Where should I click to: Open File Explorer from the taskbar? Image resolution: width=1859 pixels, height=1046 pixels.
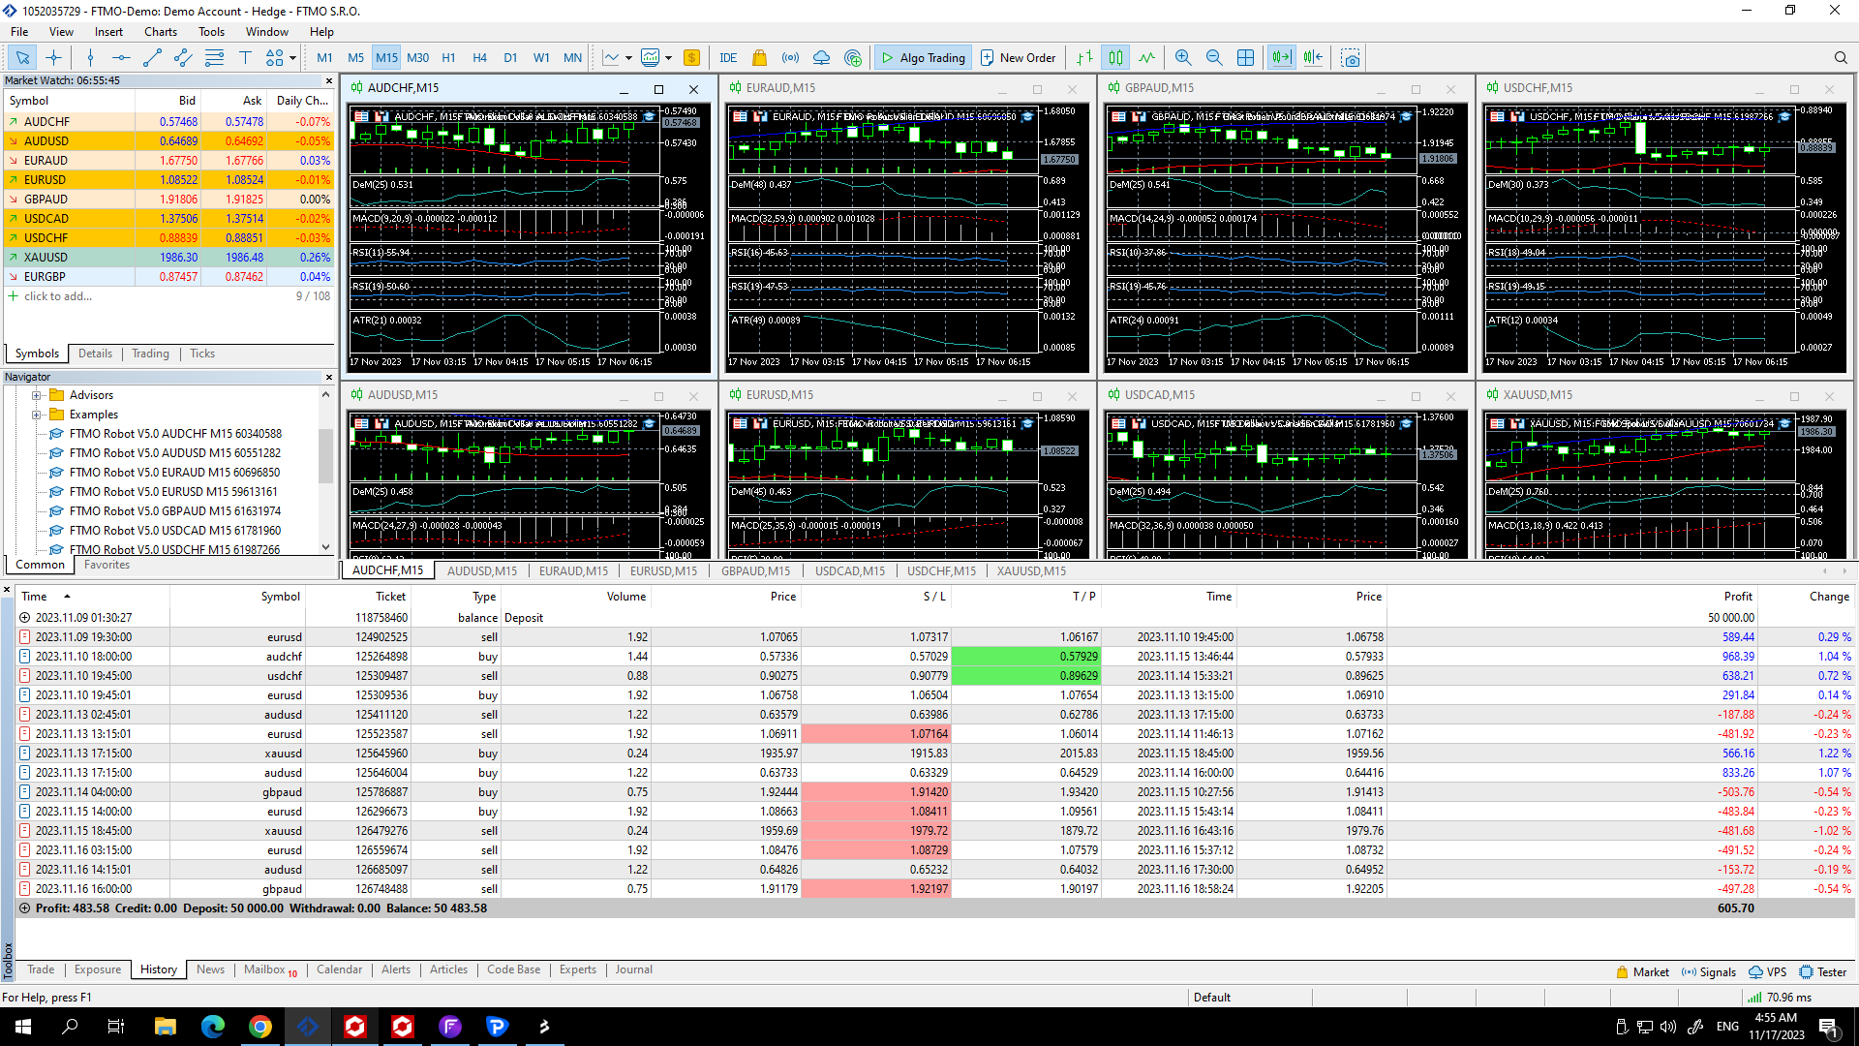(166, 1027)
